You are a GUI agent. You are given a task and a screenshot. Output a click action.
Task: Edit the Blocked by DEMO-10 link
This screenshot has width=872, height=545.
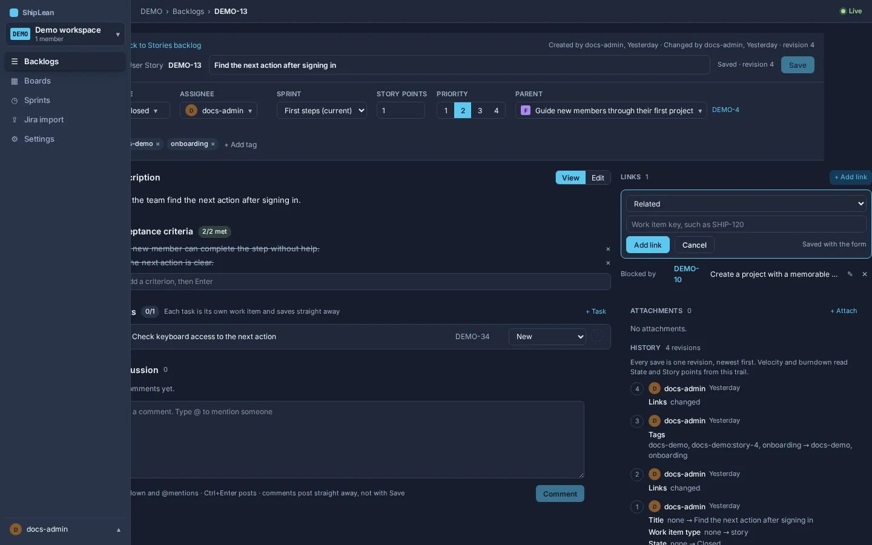[x=850, y=274]
